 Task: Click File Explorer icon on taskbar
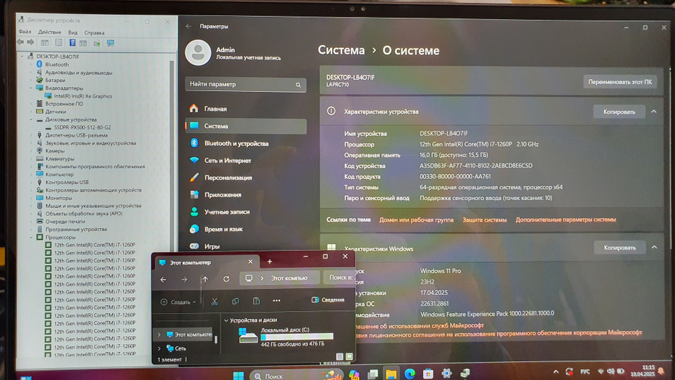pos(391,374)
